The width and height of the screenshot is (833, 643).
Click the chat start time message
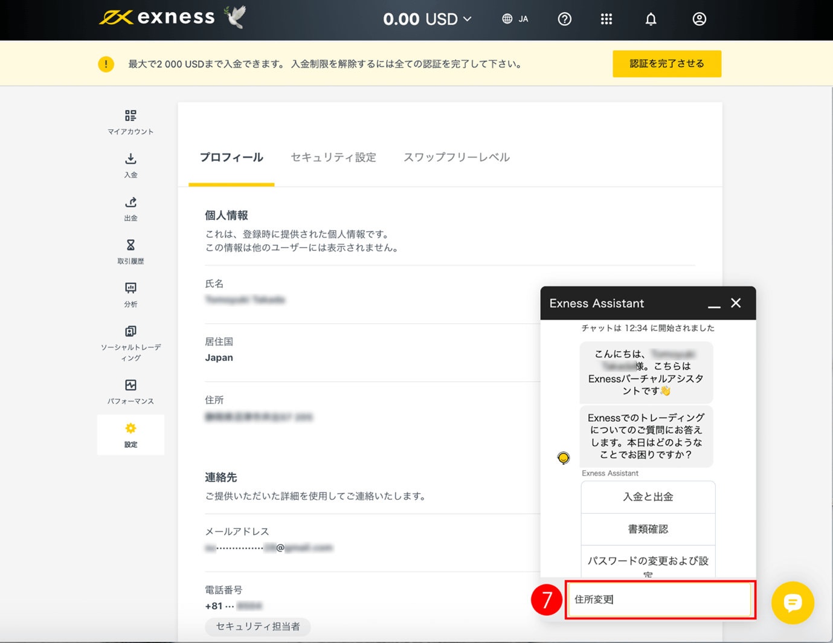(x=648, y=328)
